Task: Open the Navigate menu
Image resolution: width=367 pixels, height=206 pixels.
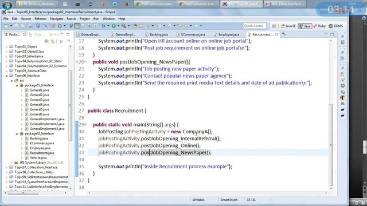Action: point(56,19)
